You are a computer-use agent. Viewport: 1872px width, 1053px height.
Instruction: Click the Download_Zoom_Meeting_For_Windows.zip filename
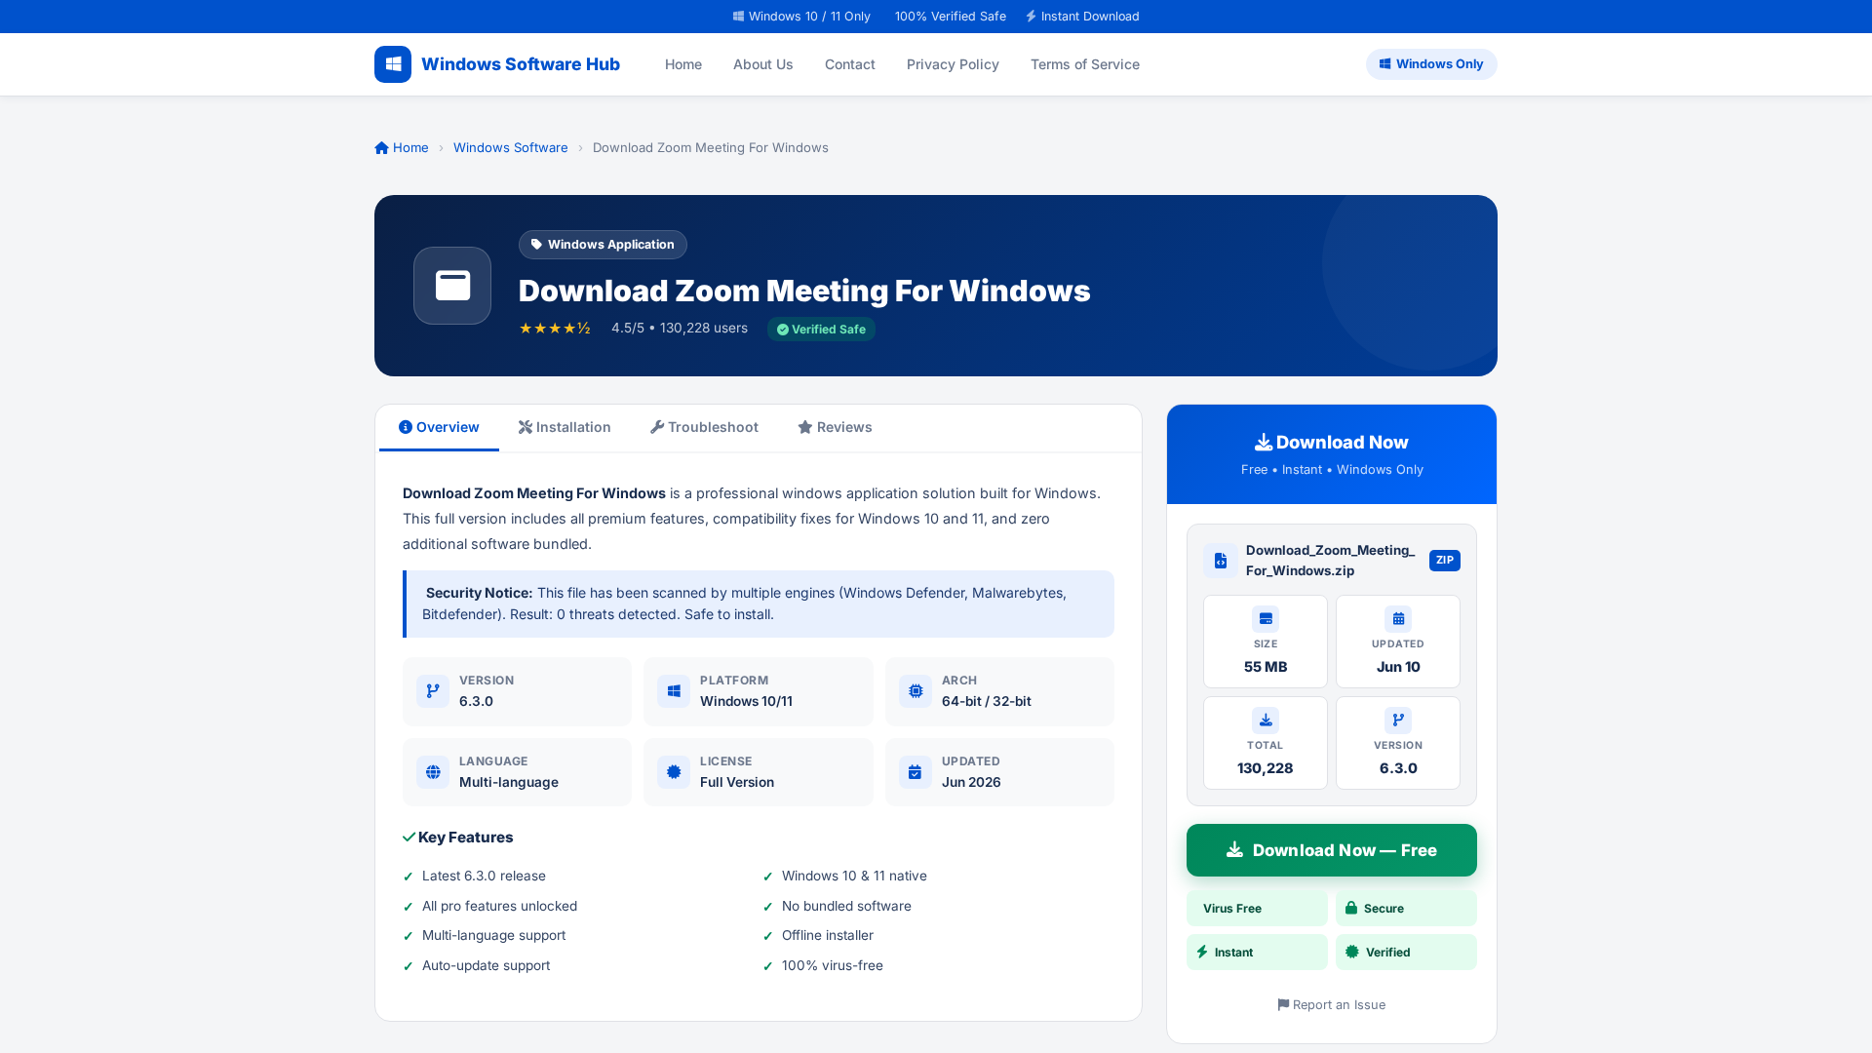pos(1331,561)
